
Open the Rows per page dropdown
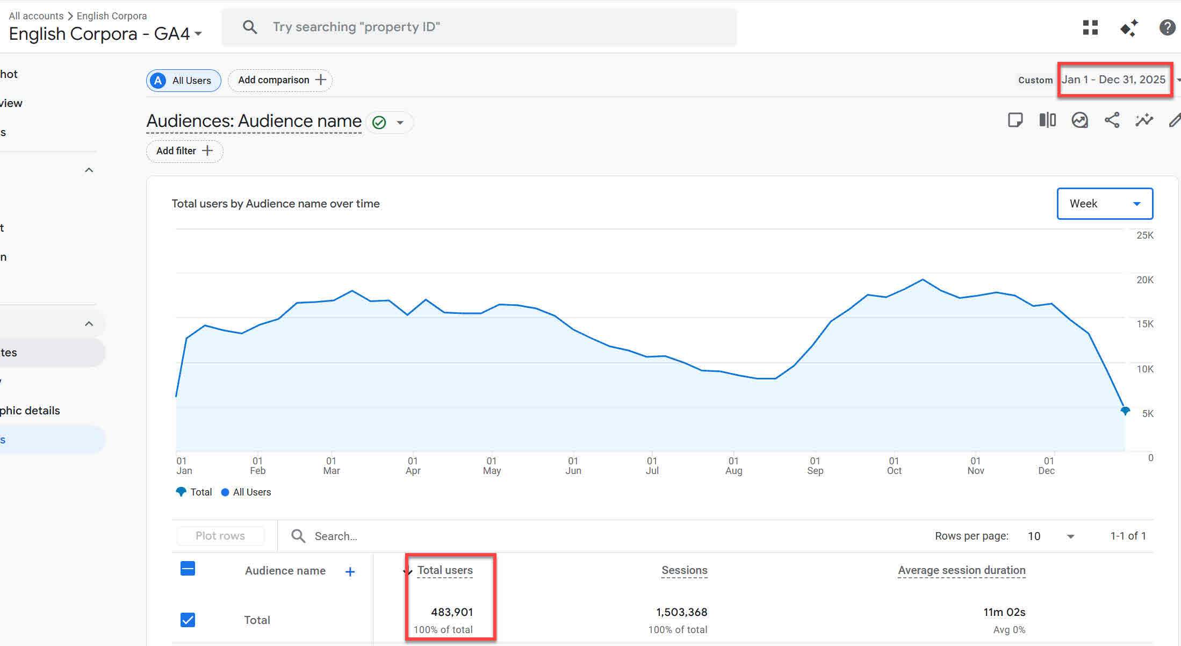pyautogui.click(x=1050, y=536)
